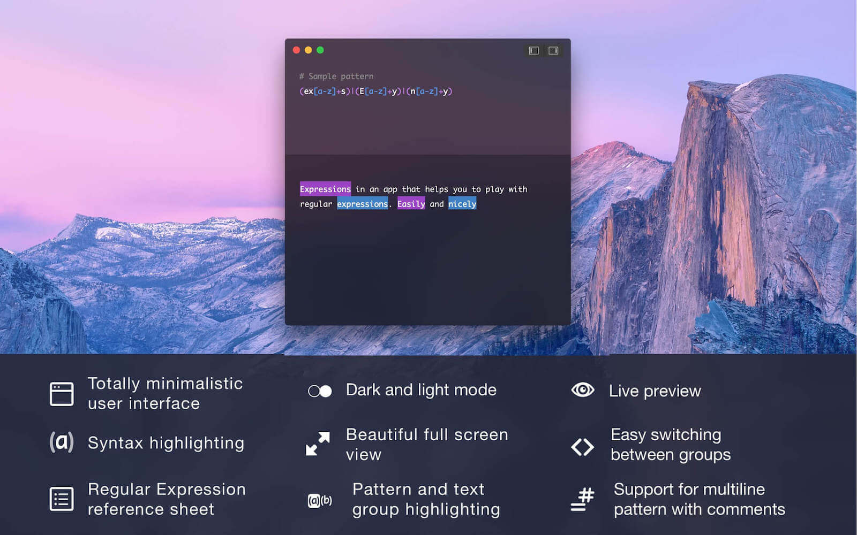Click the purple highlighted word Easily
Viewport: 857px width, 535px height.
(x=411, y=204)
